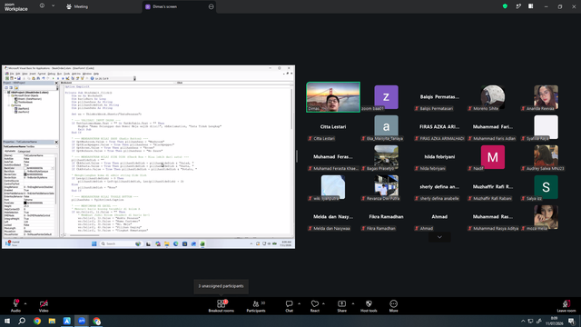581x327 pixels.
Task: Open dropdown arrow next to info icon
Action: pyautogui.click(x=53, y=5)
